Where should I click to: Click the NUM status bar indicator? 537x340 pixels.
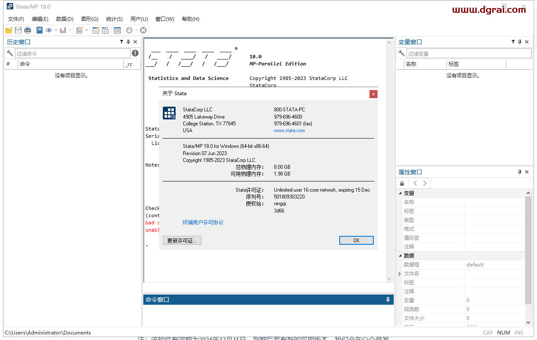click(503, 333)
